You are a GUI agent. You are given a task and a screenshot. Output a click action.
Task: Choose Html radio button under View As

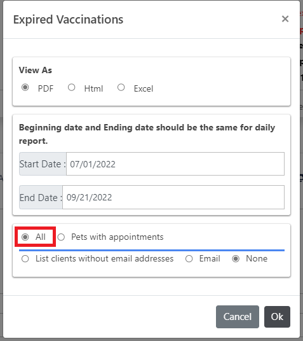(71, 87)
